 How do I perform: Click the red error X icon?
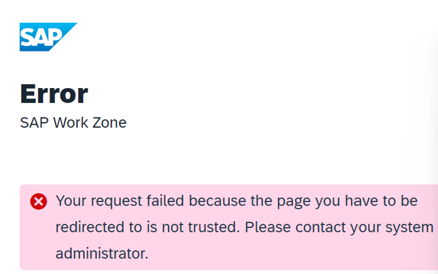pyautogui.click(x=39, y=201)
